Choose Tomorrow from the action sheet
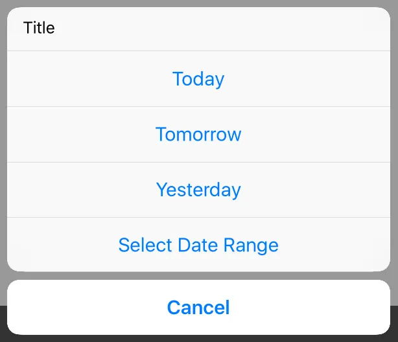The height and width of the screenshot is (342, 398). click(198, 134)
